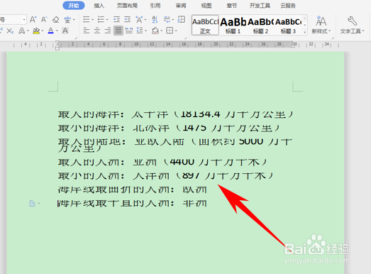This screenshot has height=274, width=371.
Task: Apply the 正文 style
Action: (x=205, y=25)
